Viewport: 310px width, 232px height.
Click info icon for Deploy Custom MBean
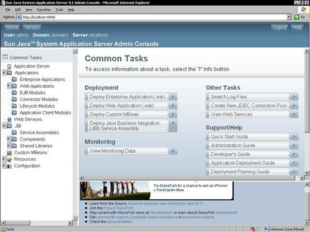point(173,114)
